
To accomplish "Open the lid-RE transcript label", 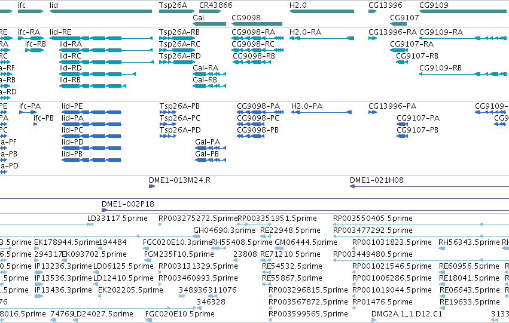I will 60,32.
